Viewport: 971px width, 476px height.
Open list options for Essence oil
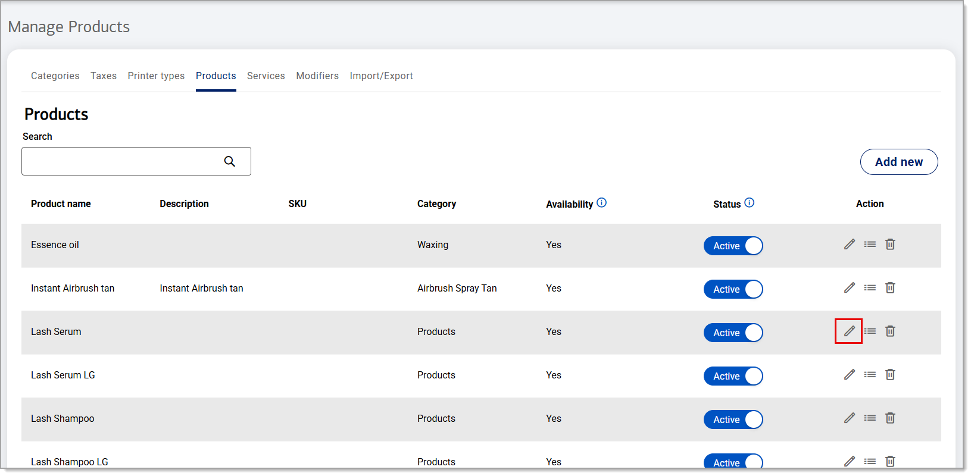[x=870, y=245]
